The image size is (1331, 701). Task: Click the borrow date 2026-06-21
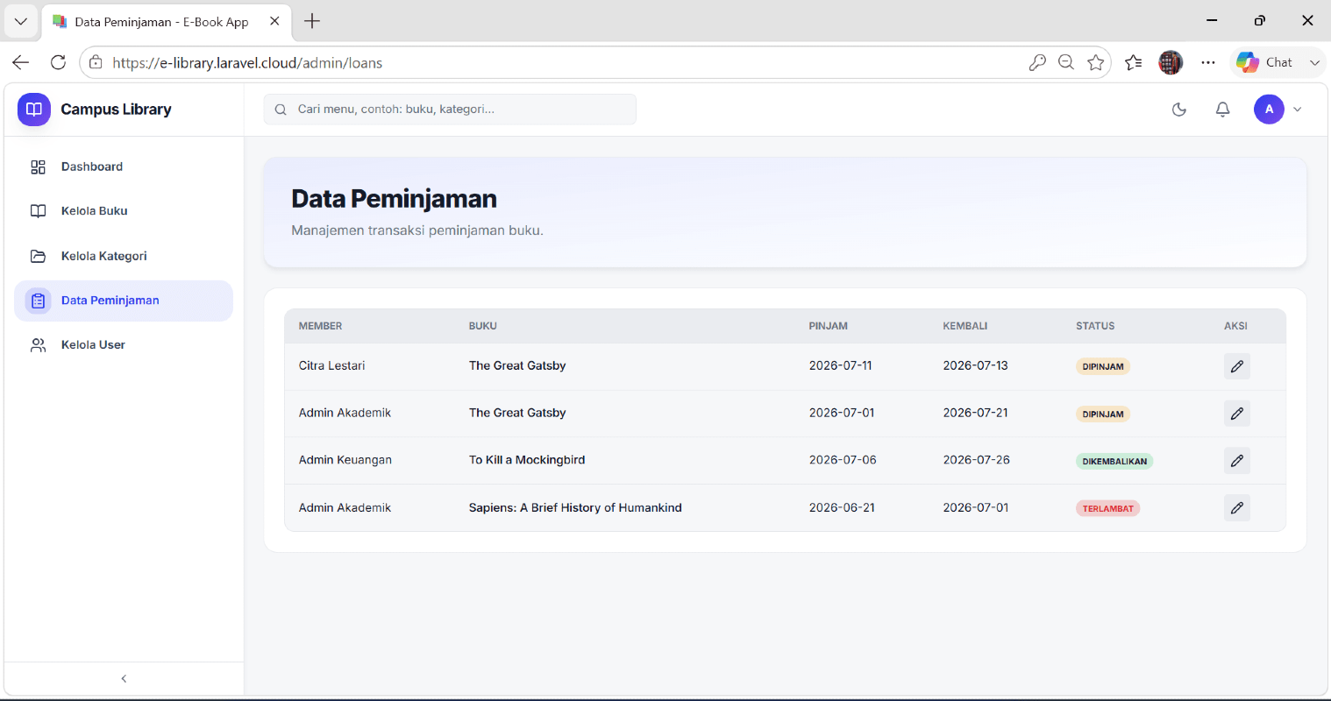pyautogui.click(x=842, y=507)
